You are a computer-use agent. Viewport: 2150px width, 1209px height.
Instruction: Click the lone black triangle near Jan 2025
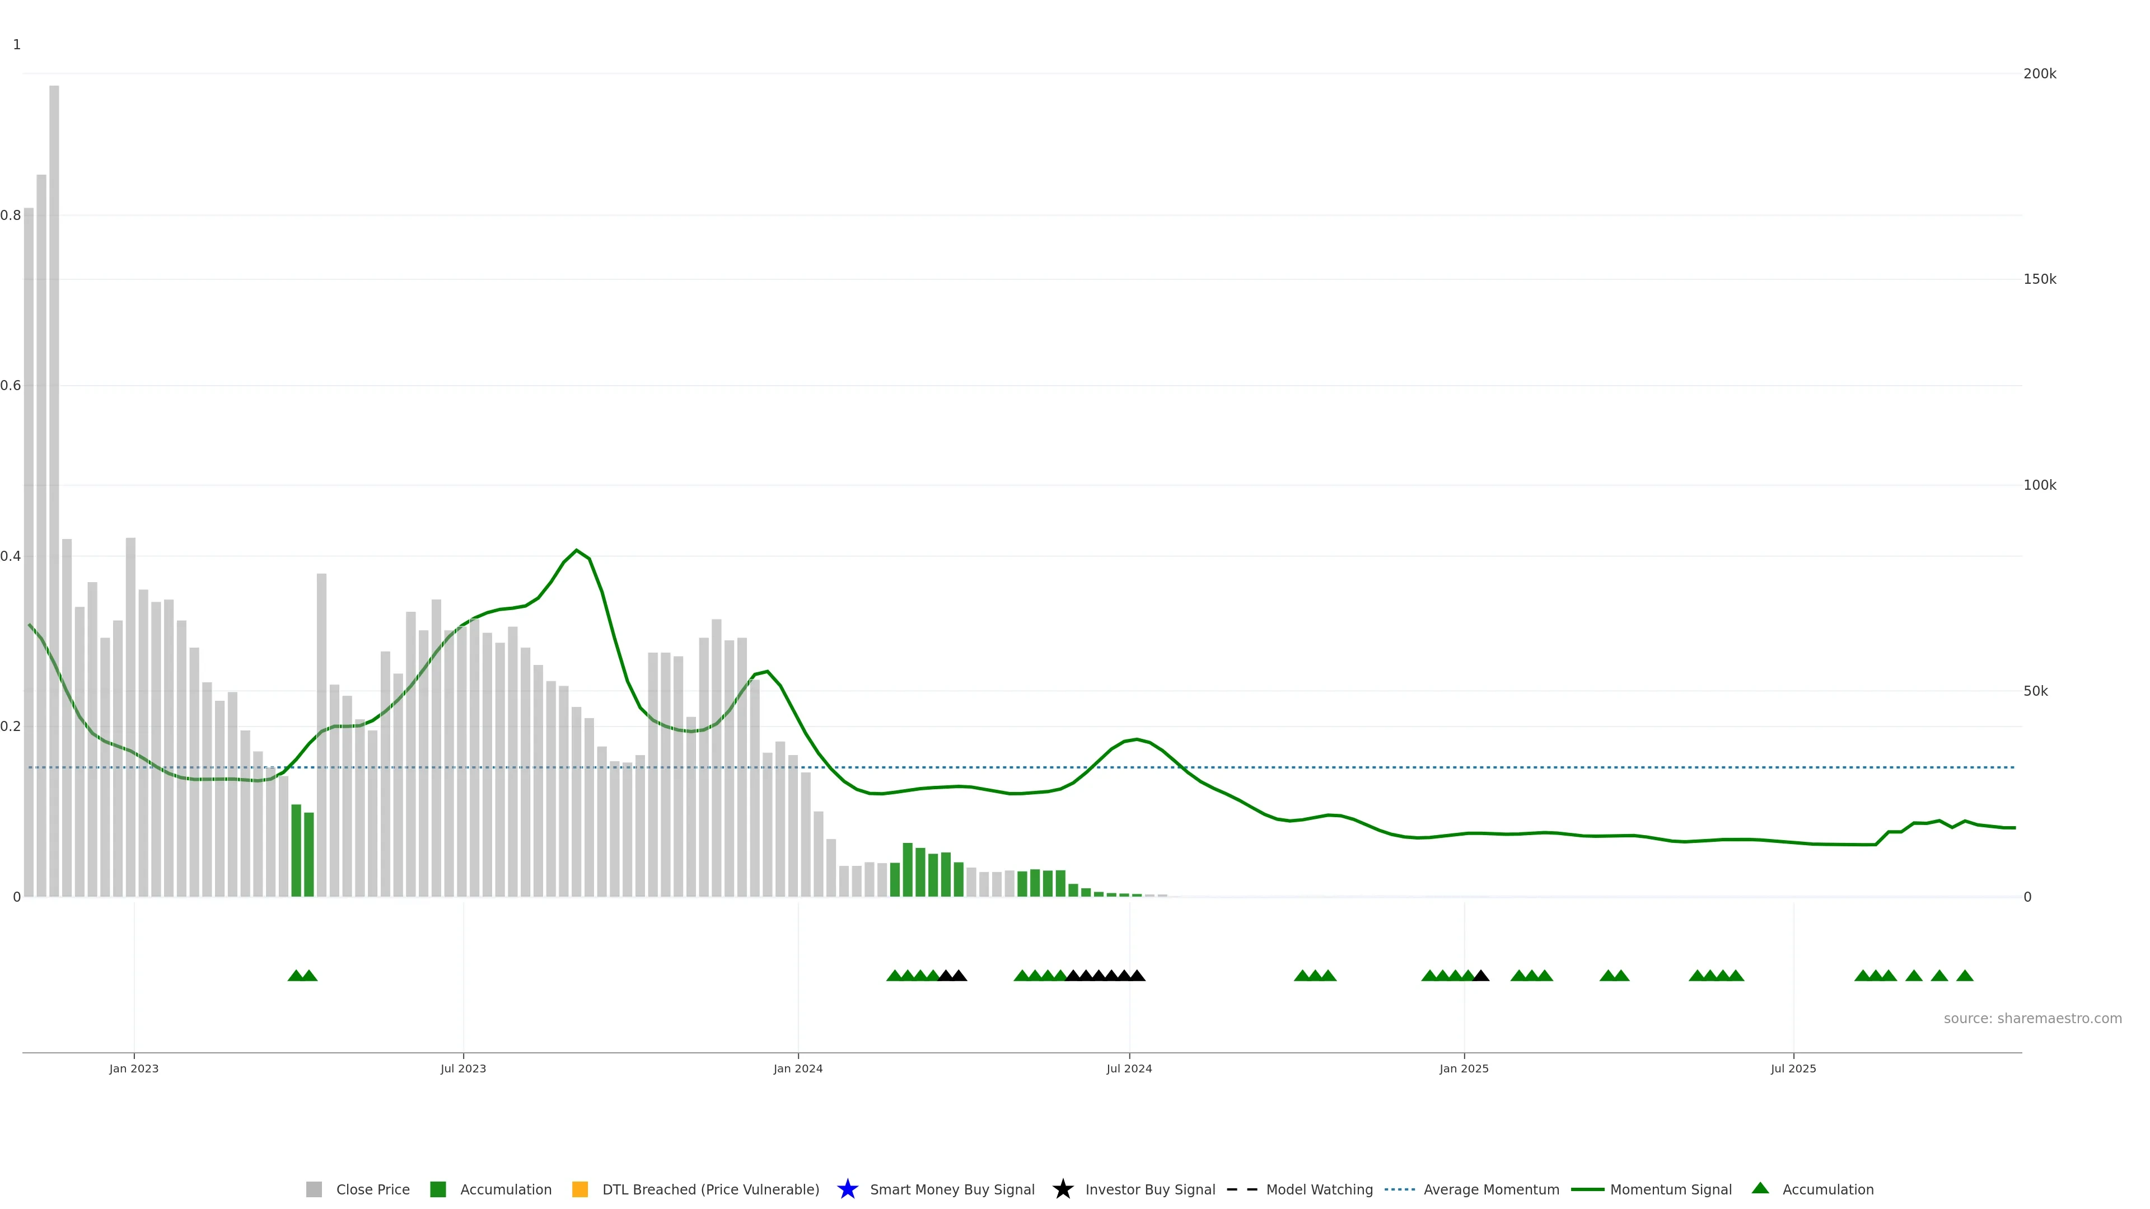tap(1480, 976)
